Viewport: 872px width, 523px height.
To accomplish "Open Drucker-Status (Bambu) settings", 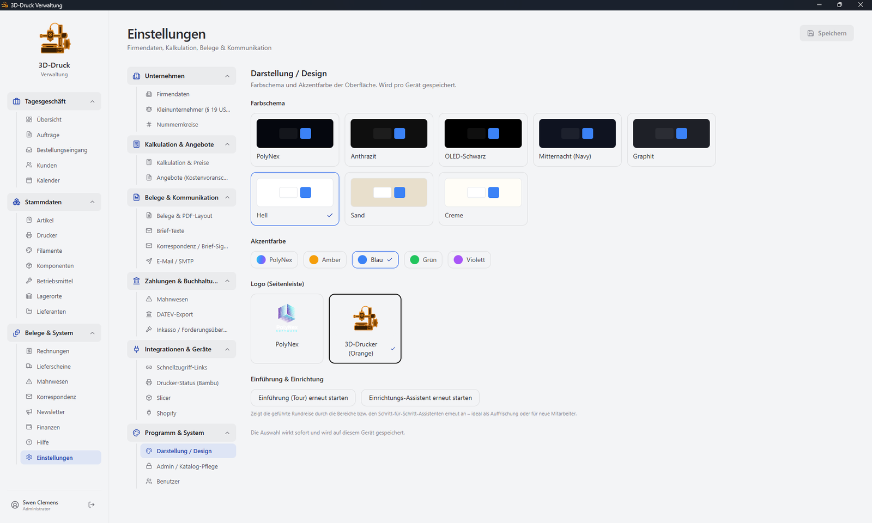I will tap(188, 383).
